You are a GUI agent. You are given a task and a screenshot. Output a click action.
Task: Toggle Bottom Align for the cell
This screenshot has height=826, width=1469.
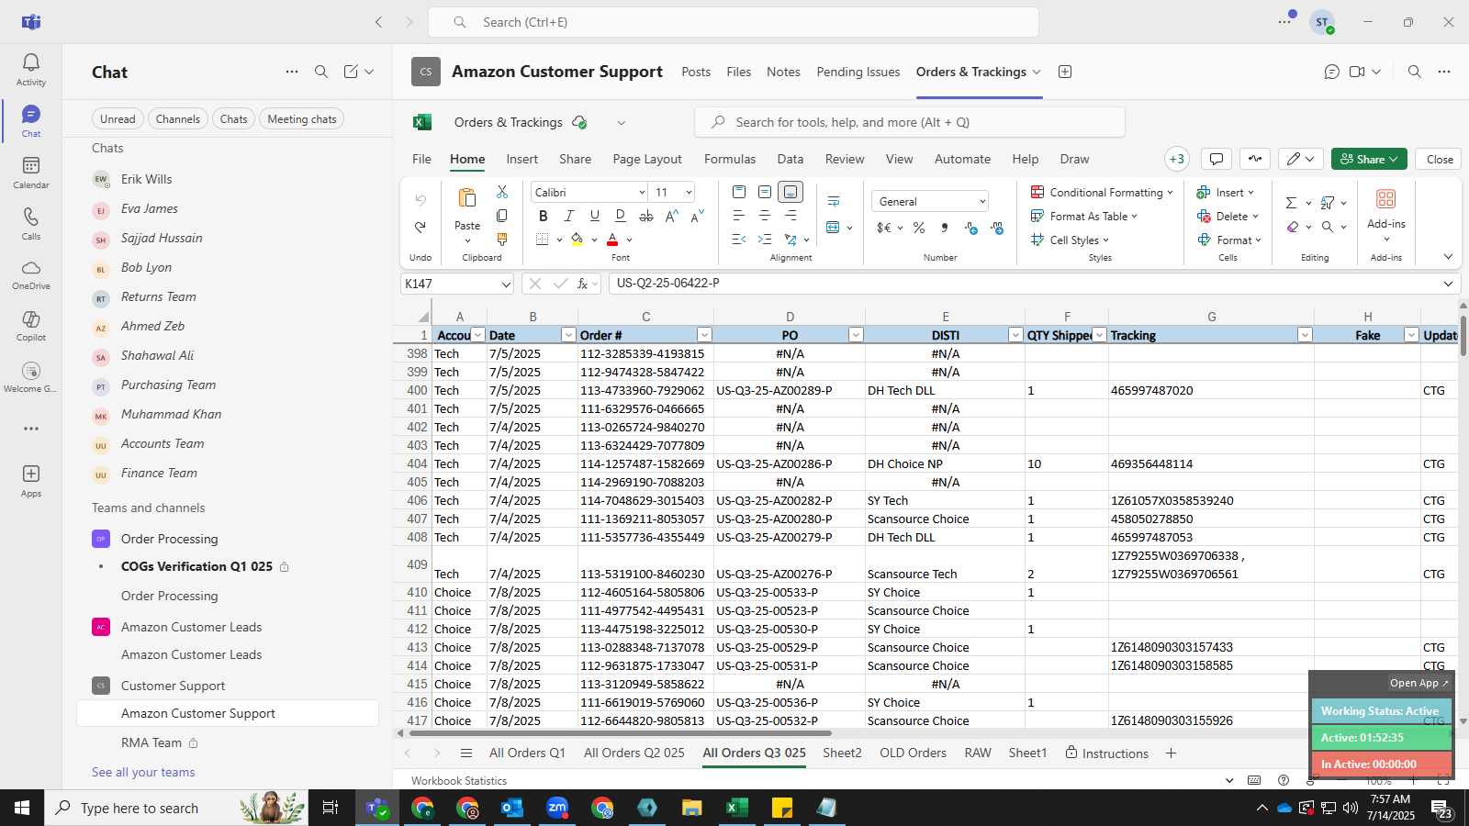click(791, 192)
